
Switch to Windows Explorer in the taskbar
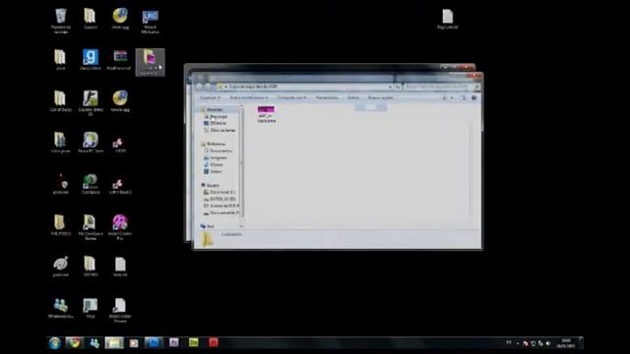click(114, 343)
